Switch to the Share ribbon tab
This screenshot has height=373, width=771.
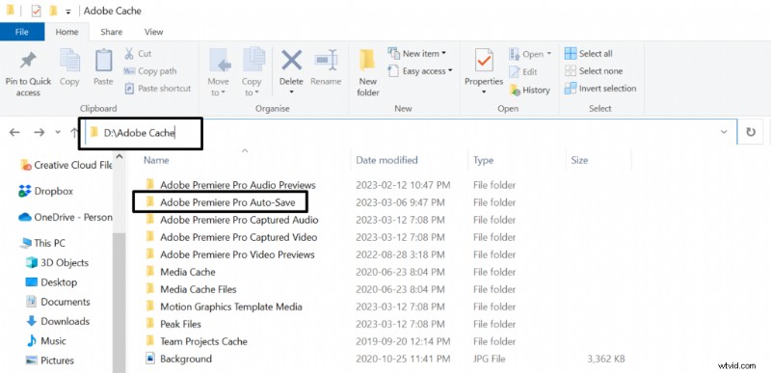[x=111, y=32]
